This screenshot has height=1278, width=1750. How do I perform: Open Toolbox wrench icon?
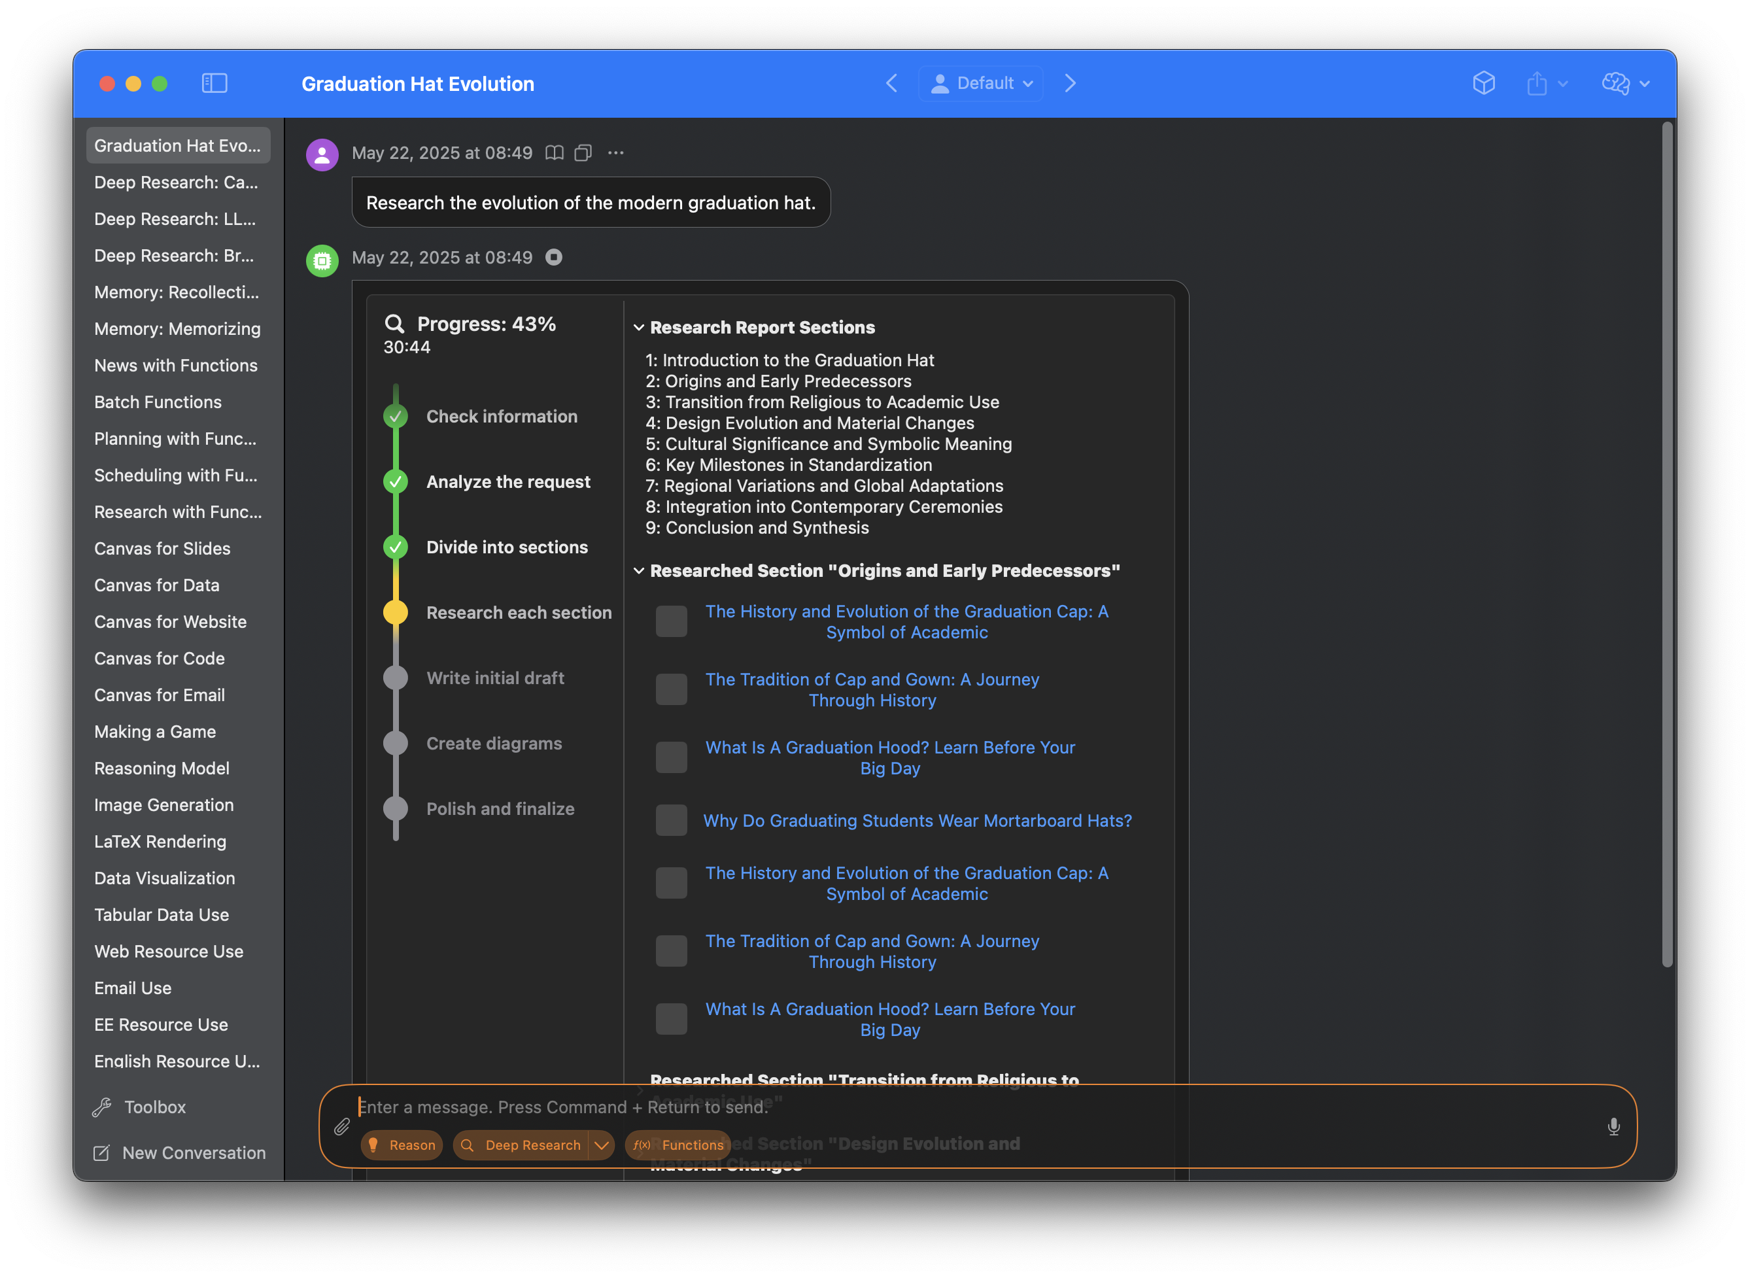coord(102,1107)
